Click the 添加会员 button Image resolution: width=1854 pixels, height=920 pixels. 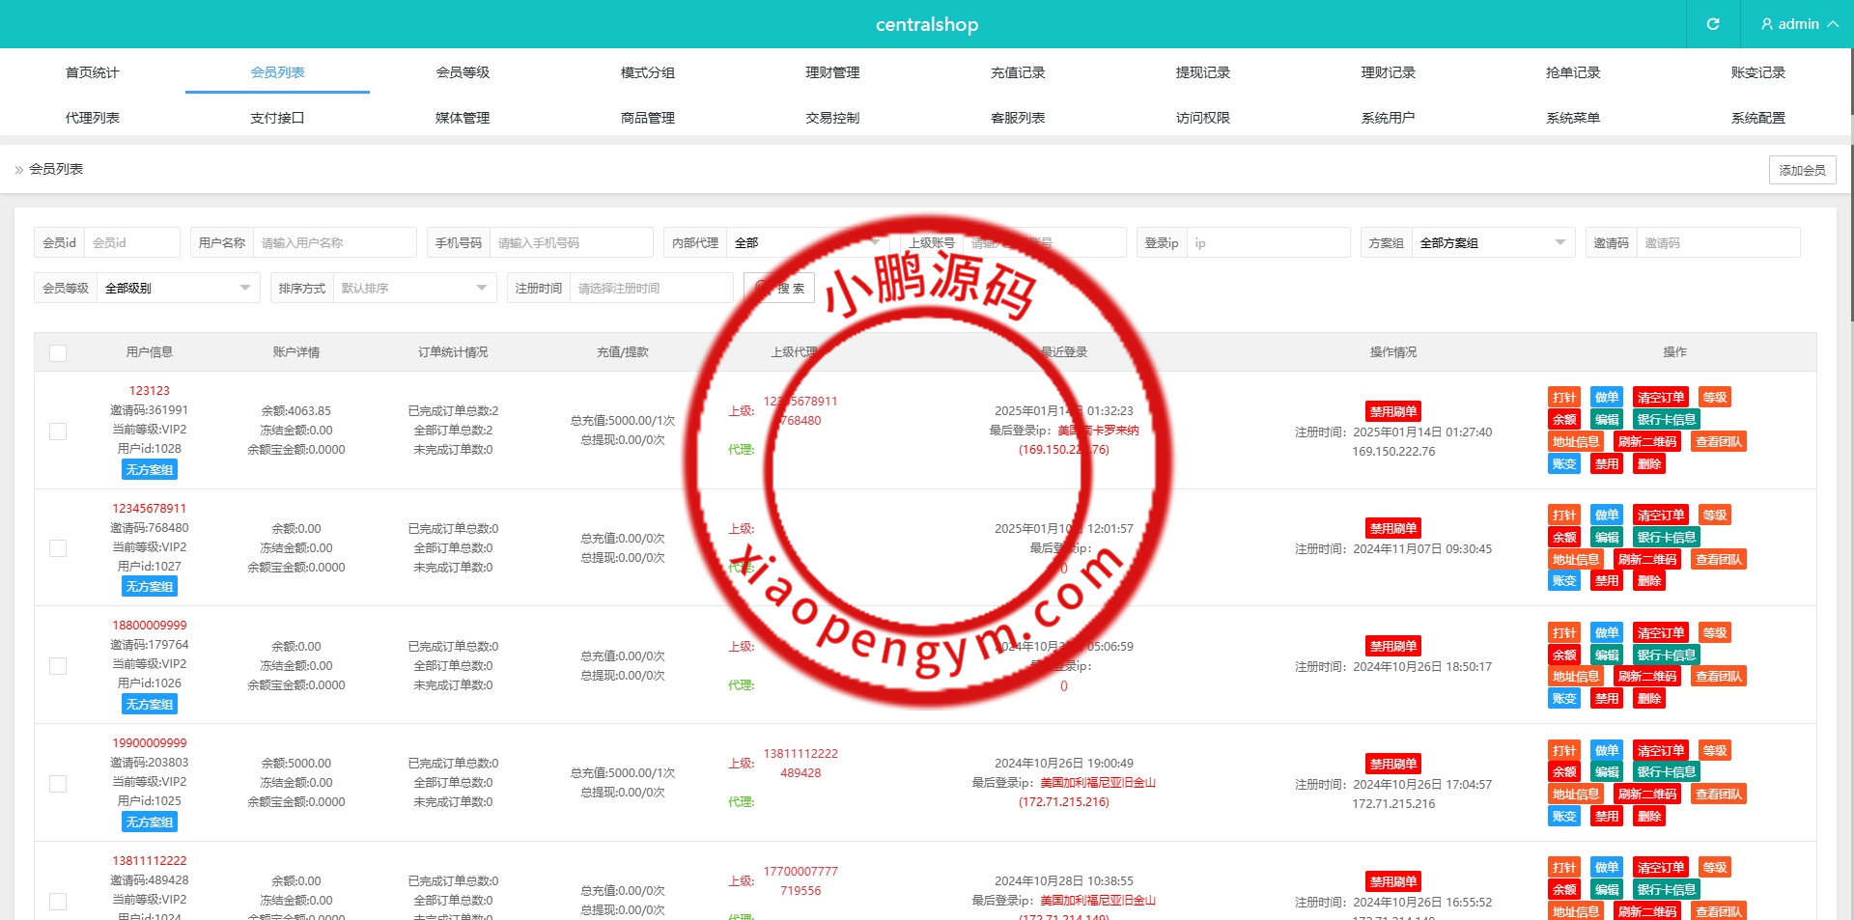(1802, 170)
